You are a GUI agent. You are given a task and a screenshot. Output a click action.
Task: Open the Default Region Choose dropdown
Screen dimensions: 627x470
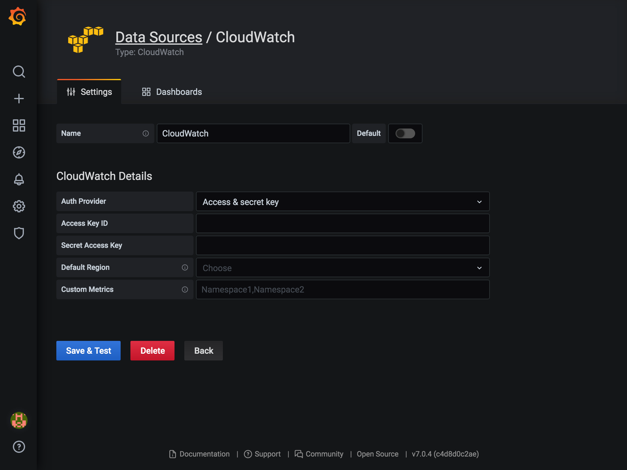[x=342, y=268]
